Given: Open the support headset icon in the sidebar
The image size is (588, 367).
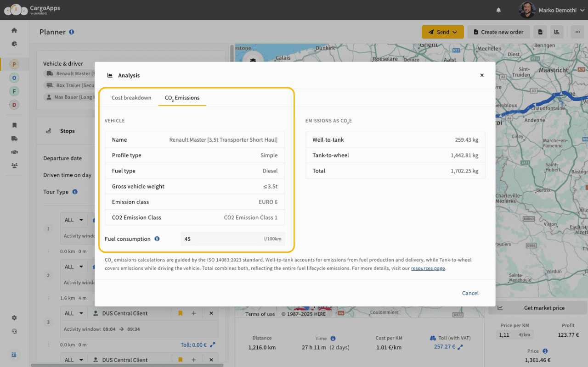Looking at the screenshot, I should pyautogui.click(x=14, y=331).
